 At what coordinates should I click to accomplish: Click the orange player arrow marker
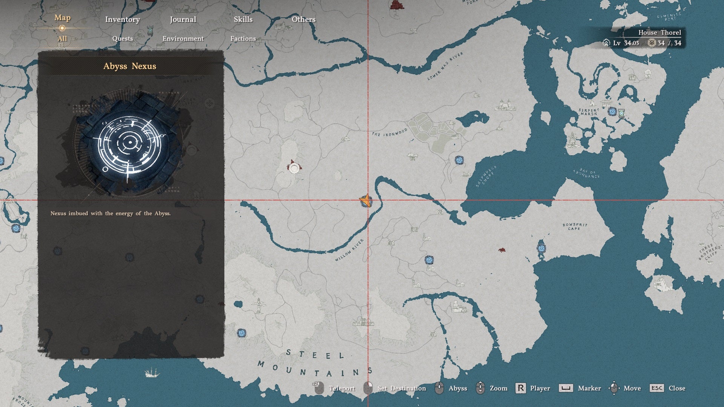pyautogui.click(x=365, y=200)
